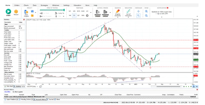Viewport: 205px width, 105px height.
Task: Click the Bar Back icon
Action: [41, 13]
